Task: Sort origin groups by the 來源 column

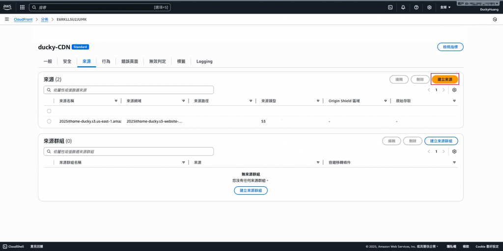Action: [318, 162]
